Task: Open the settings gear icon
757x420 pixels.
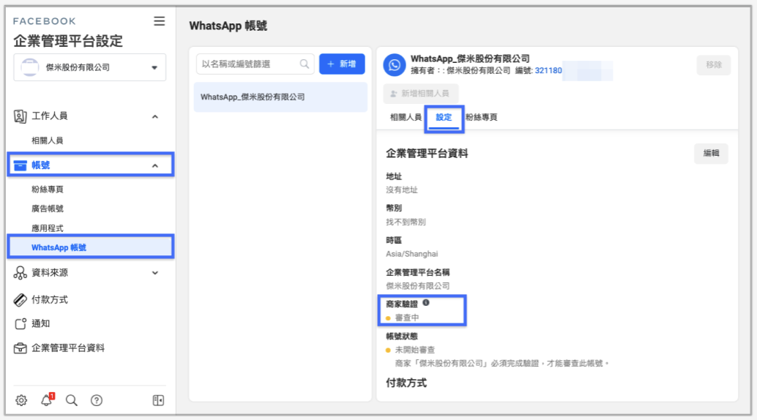Action: click(x=21, y=400)
